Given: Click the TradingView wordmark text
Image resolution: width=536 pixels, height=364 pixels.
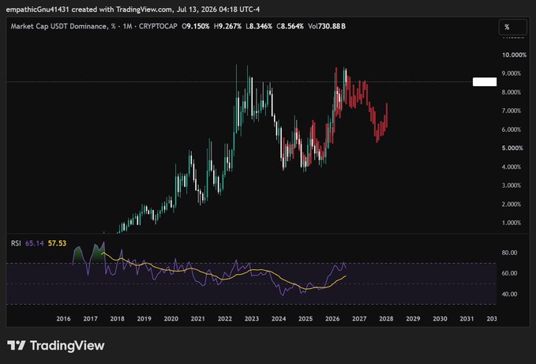Looking at the screenshot, I should (67, 346).
